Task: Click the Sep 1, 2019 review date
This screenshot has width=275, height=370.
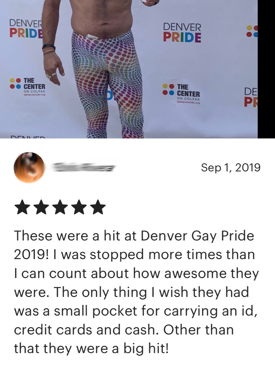Action: coord(230,167)
